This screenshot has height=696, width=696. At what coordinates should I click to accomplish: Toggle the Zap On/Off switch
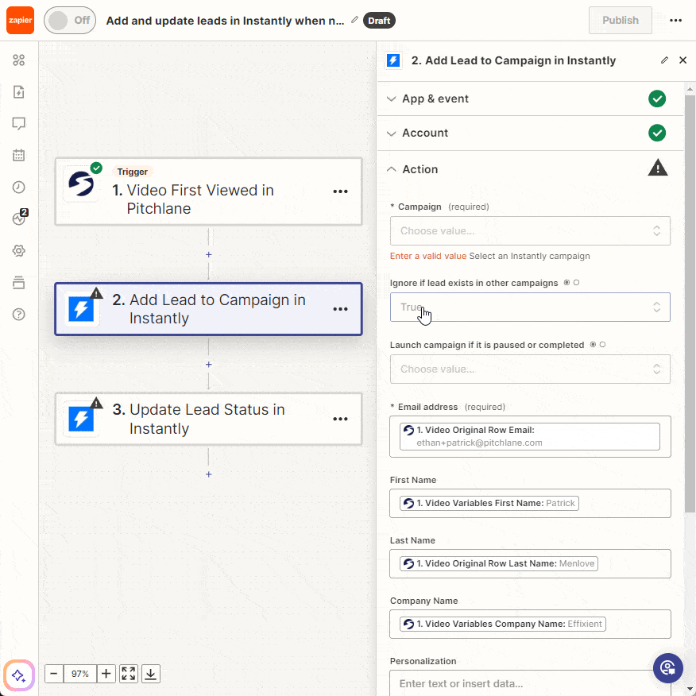[70, 21]
